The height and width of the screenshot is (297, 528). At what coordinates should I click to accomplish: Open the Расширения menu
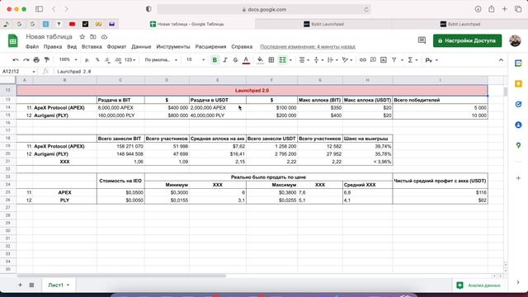(211, 46)
